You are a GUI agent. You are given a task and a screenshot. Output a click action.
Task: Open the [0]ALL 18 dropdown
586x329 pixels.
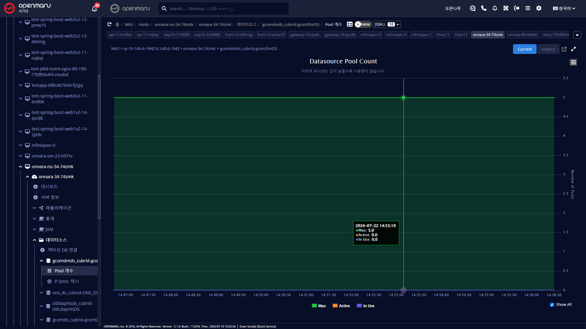pyautogui.click(x=386, y=24)
